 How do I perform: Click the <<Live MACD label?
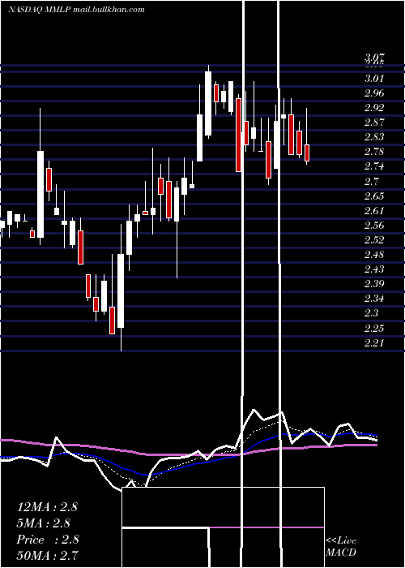tap(341, 546)
